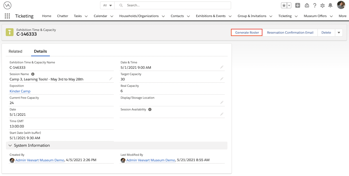Open the search scope All dropdown
Screen dimensions: 349x176
107,5
